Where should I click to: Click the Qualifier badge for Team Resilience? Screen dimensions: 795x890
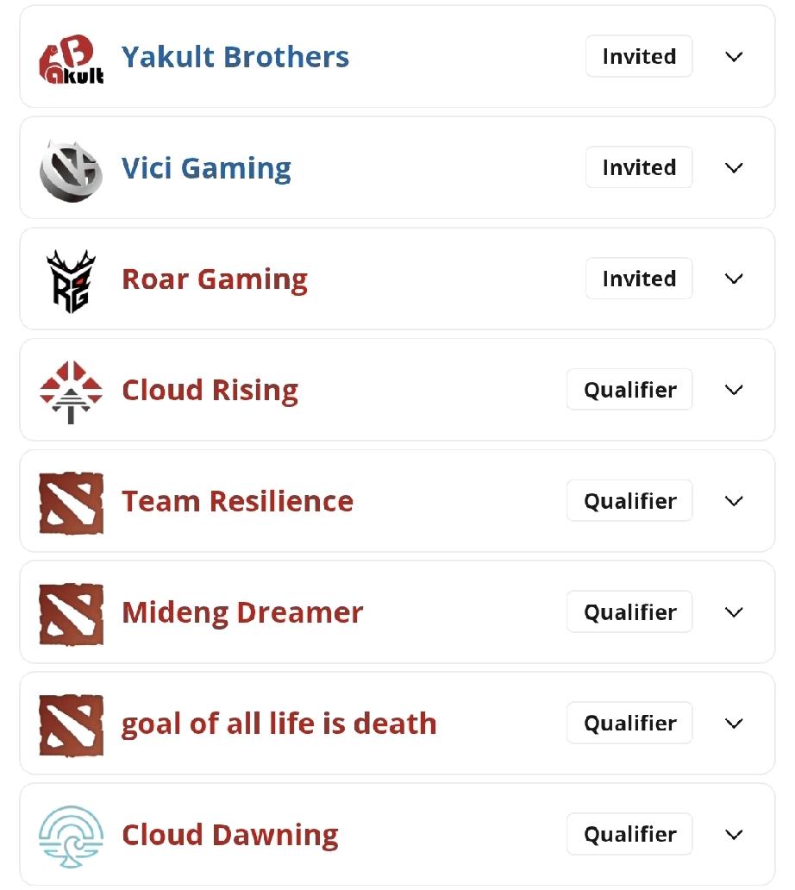(629, 501)
